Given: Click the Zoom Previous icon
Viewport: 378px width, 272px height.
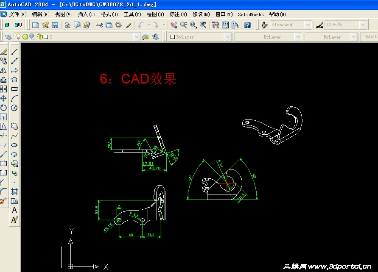Looking at the screenshot, I should click(x=203, y=25).
